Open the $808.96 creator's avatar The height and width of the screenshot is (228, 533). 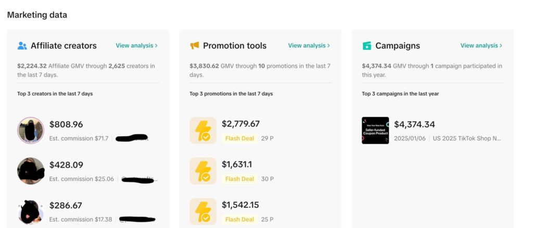31,130
